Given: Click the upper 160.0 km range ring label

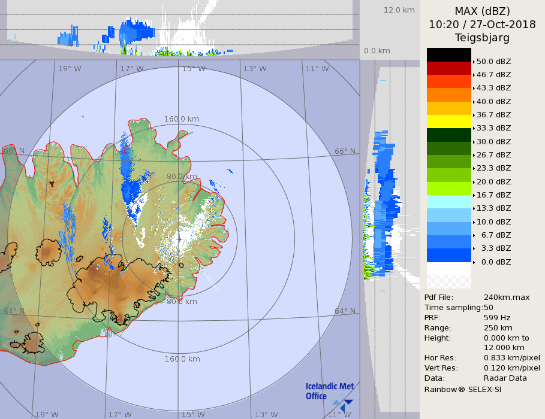Looking at the screenshot, I should (x=182, y=119).
